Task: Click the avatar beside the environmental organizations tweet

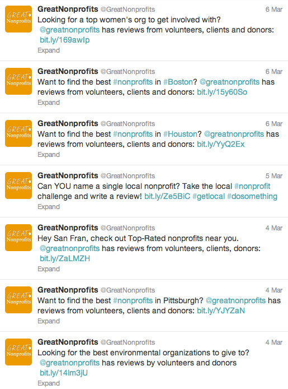Action: [x=18, y=352]
